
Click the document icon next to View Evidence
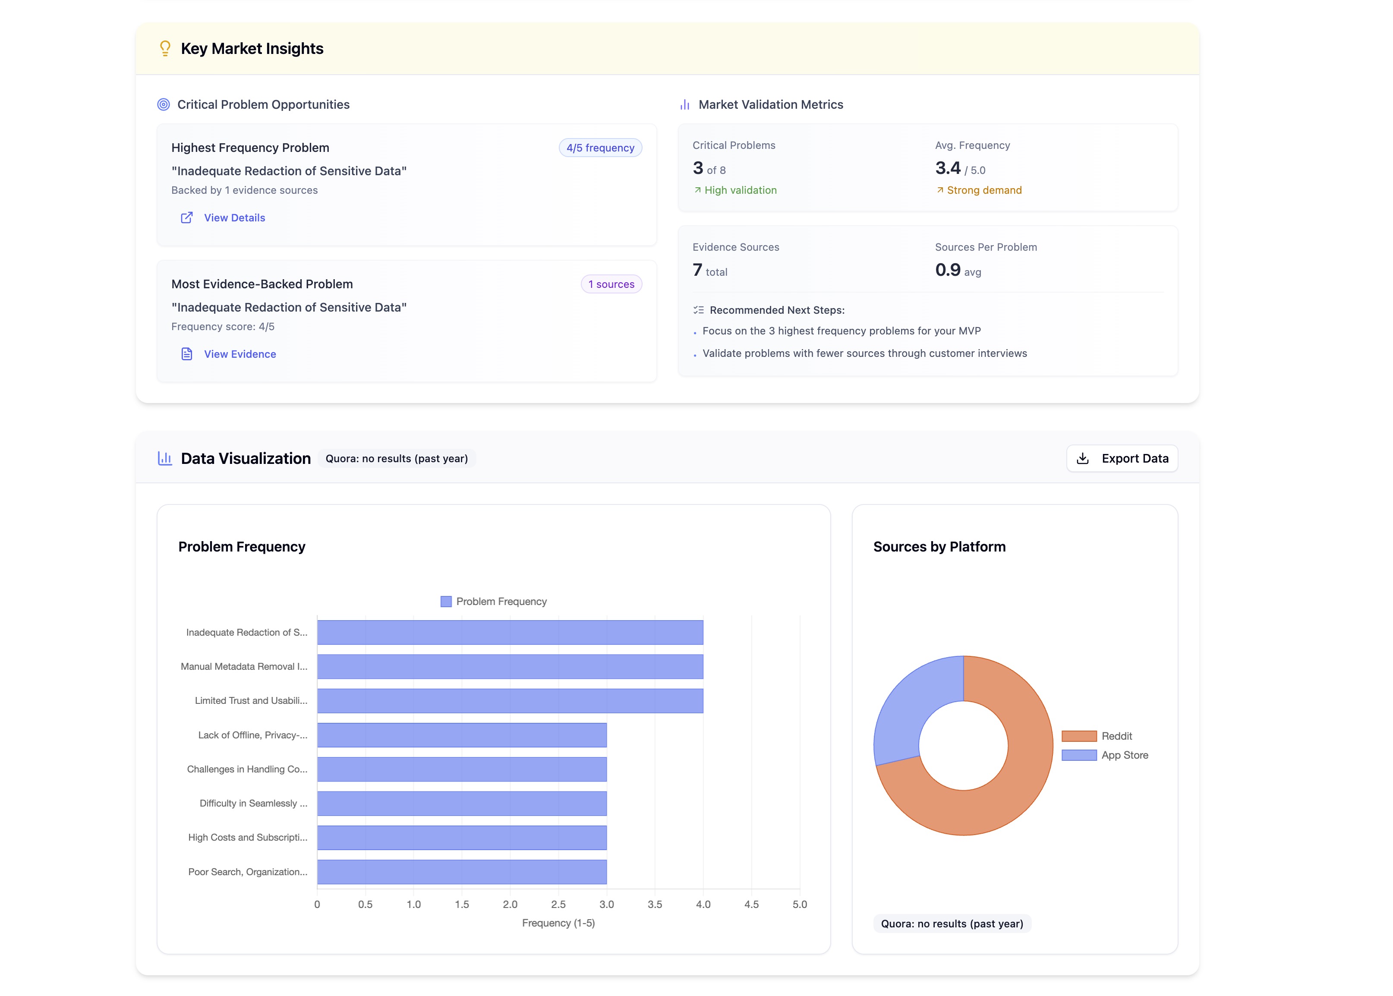(x=187, y=354)
